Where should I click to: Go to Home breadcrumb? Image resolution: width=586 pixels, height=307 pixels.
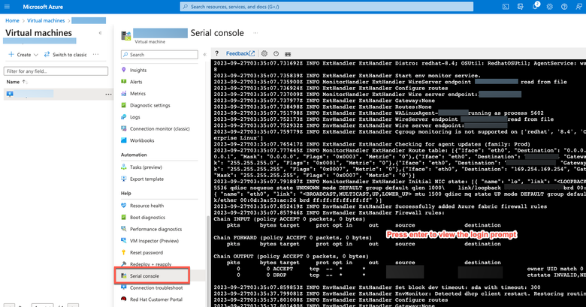pyautogui.click(x=12, y=20)
